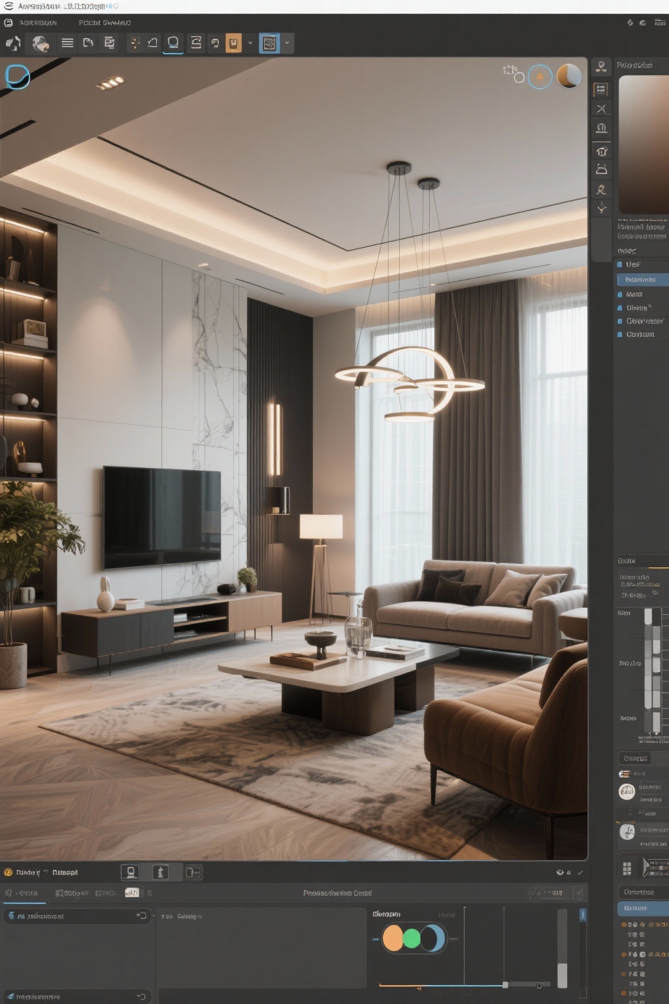
Task: Click the blue rounded logo in viewport corner
Action: pyautogui.click(x=17, y=76)
